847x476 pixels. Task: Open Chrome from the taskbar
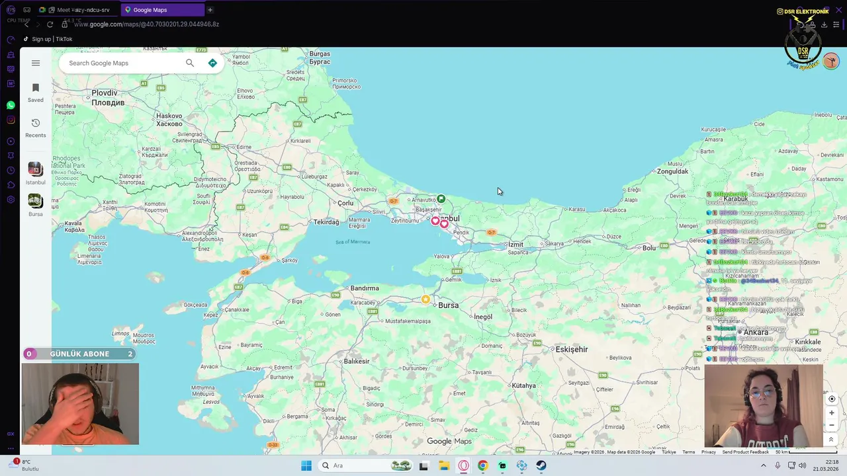tap(482, 465)
